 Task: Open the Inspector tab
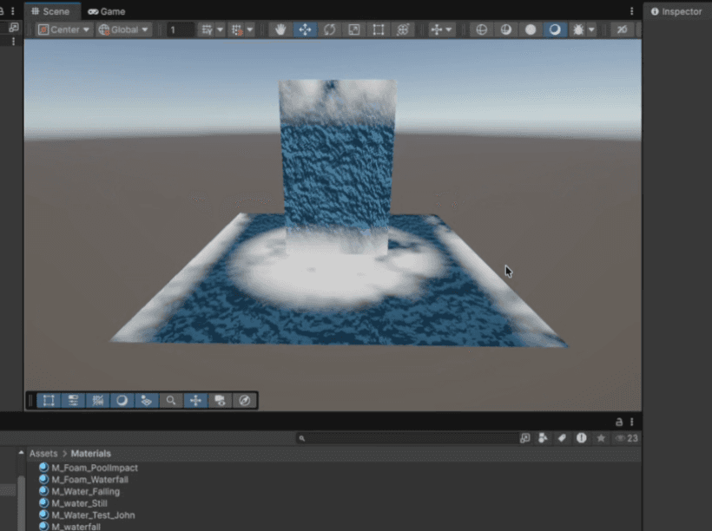coord(676,11)
